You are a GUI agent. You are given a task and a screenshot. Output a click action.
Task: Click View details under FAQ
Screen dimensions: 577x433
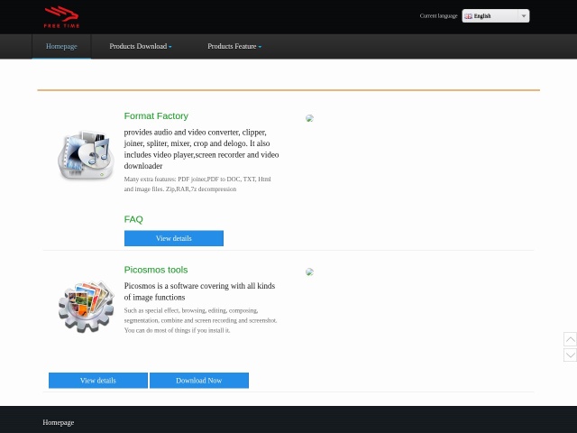pyautogui.click(x=174, y=238)
